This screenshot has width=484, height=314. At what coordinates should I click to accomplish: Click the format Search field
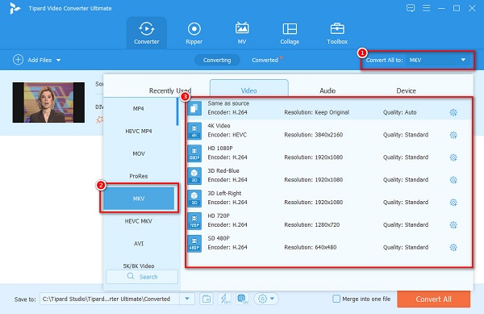coord(142,277)
